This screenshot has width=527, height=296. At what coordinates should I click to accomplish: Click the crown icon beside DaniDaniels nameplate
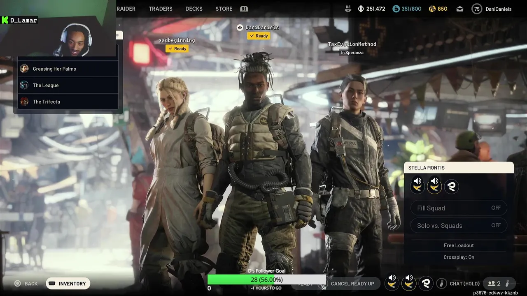point(240,28)
